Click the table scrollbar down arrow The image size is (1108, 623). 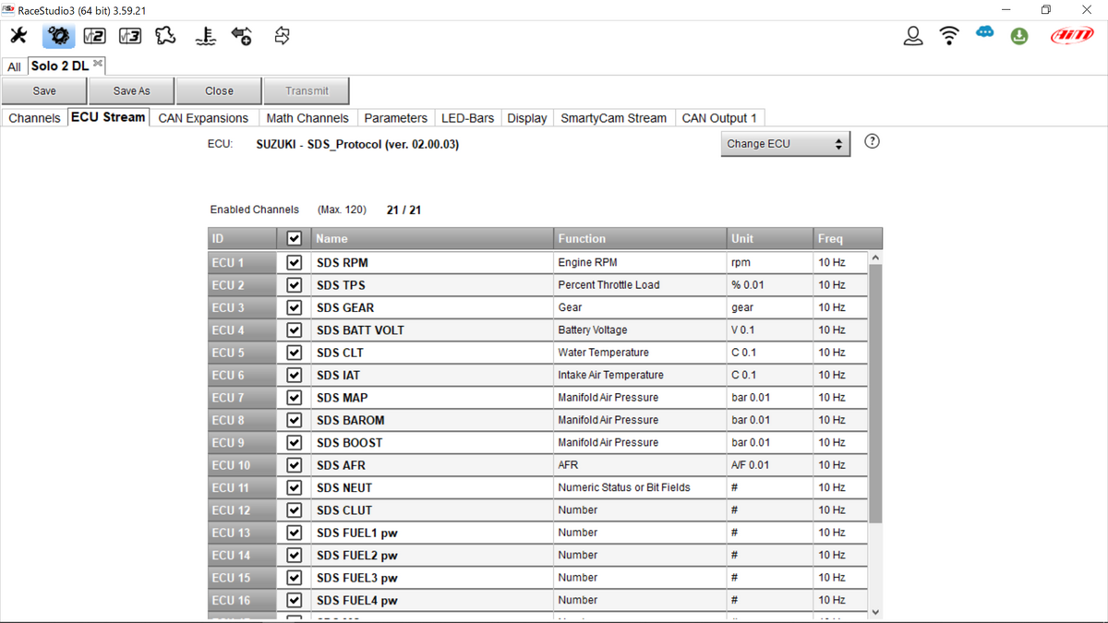point(875,612)
